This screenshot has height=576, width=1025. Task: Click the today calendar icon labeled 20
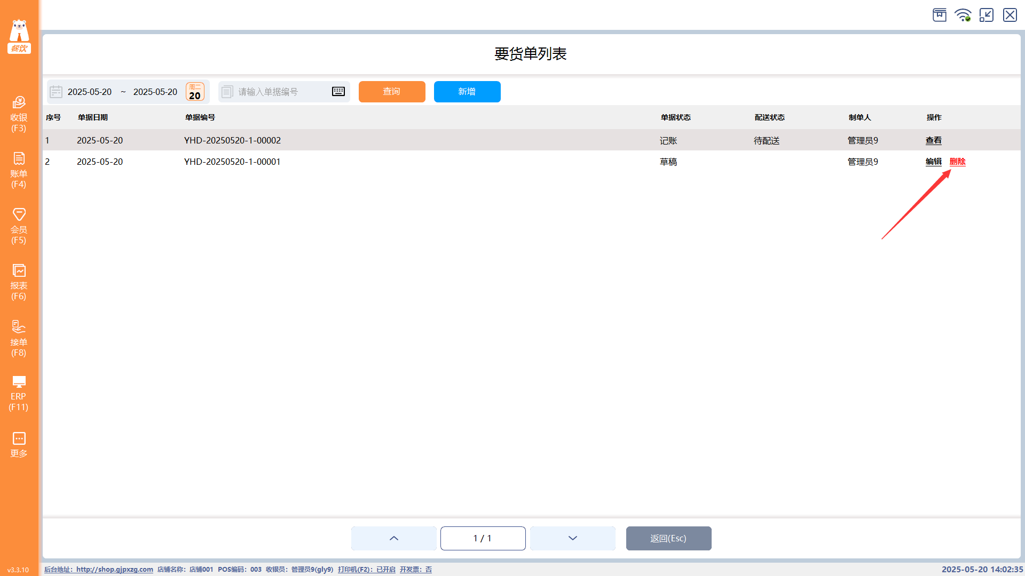[x=195, y=92]
